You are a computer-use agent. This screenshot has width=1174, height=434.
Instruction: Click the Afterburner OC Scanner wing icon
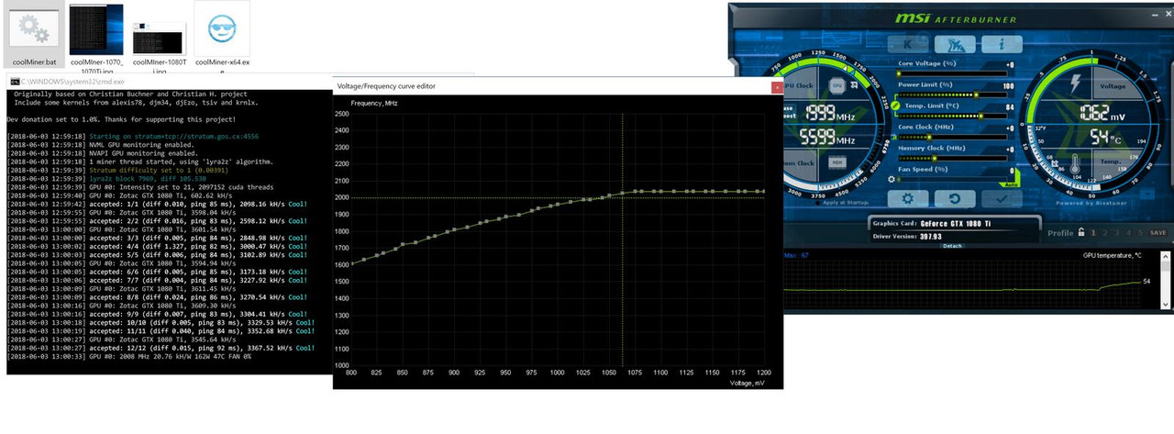coord(955,44)
